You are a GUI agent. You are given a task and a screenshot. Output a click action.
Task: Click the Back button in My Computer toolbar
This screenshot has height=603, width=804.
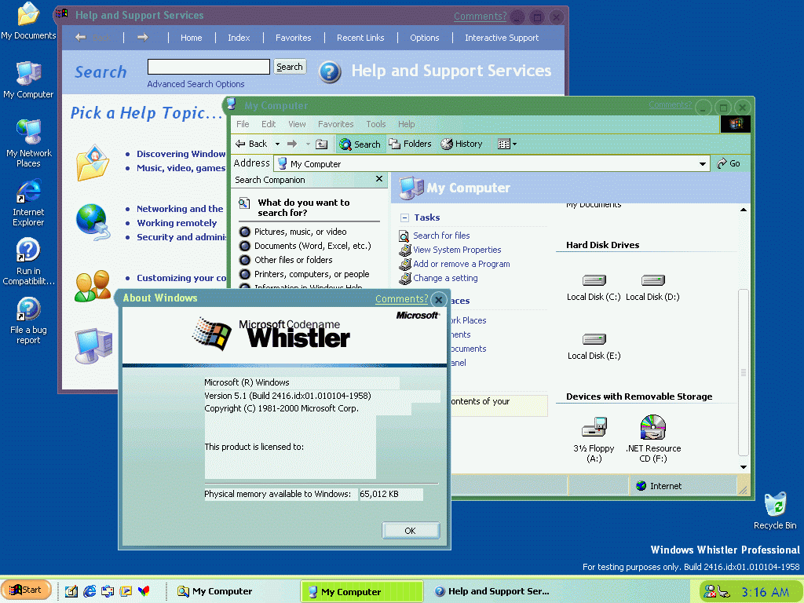click(252, 144)
